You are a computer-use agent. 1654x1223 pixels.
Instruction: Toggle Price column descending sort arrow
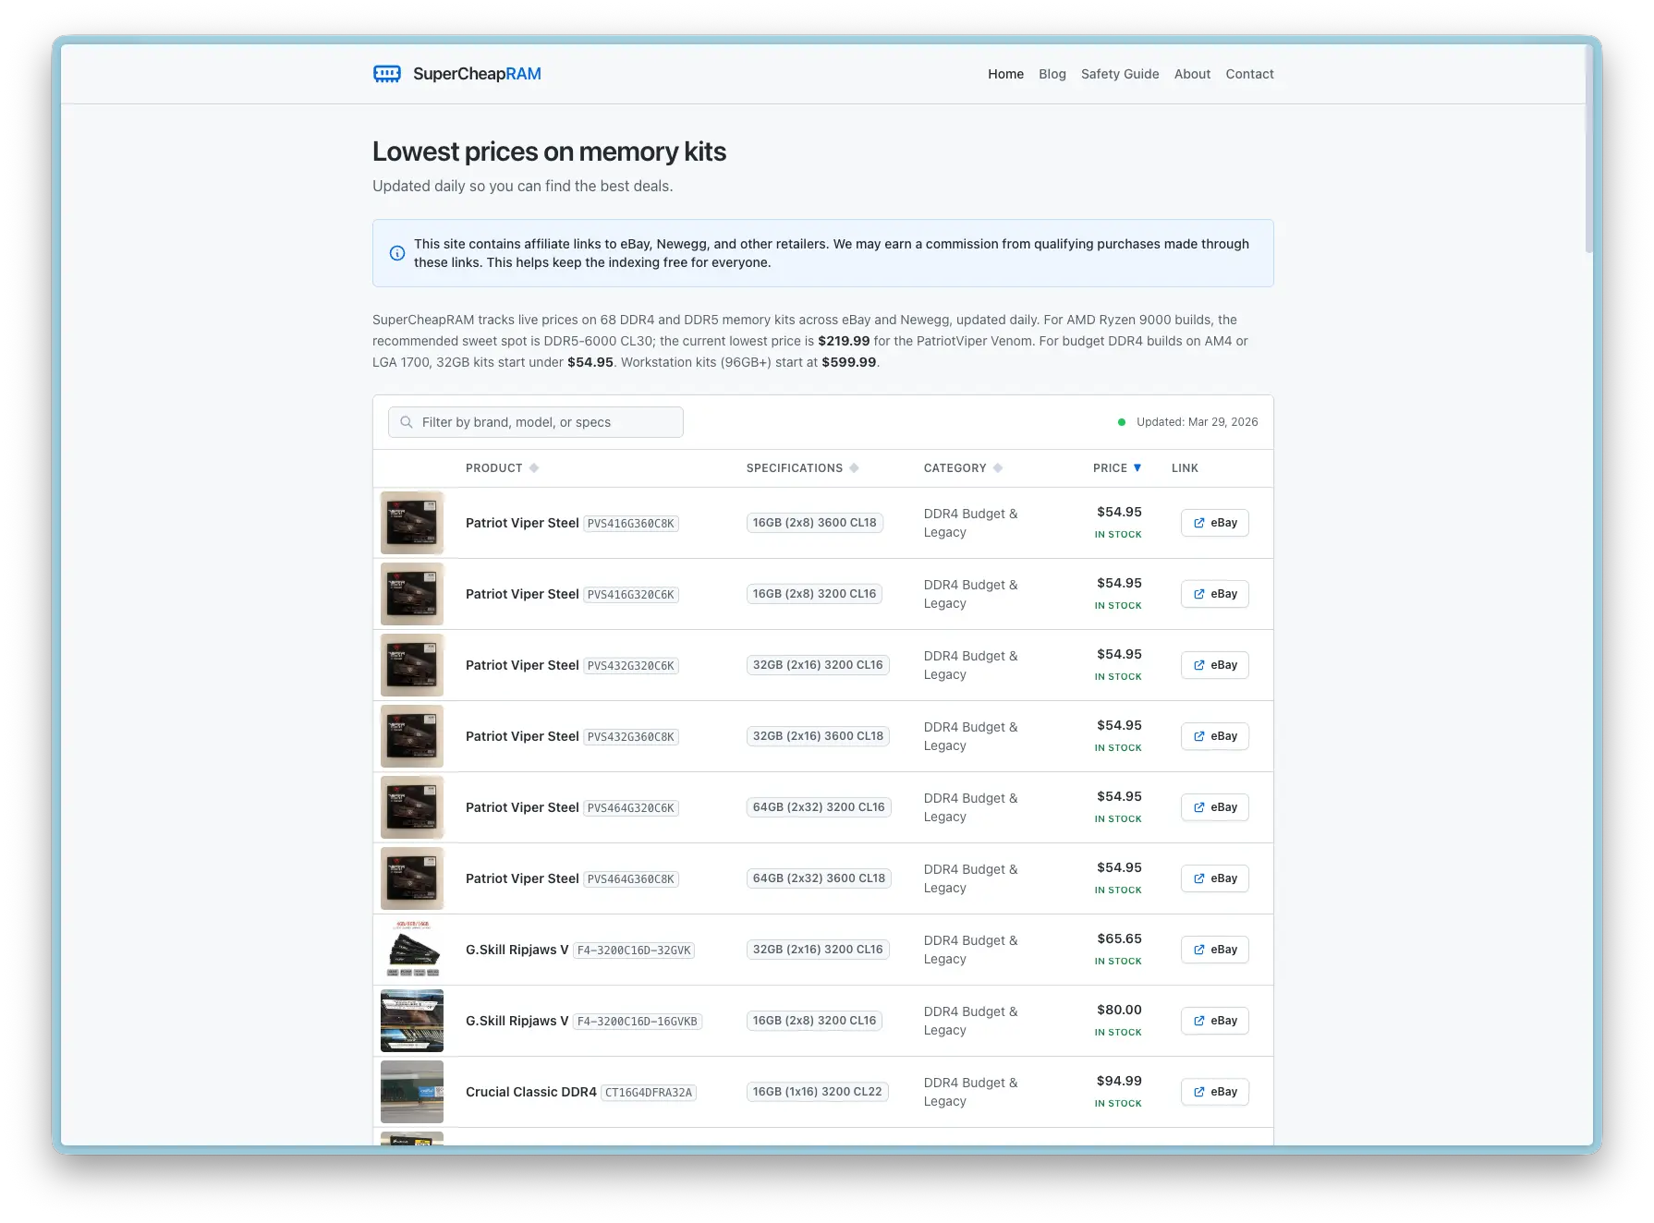[1137, 468]
